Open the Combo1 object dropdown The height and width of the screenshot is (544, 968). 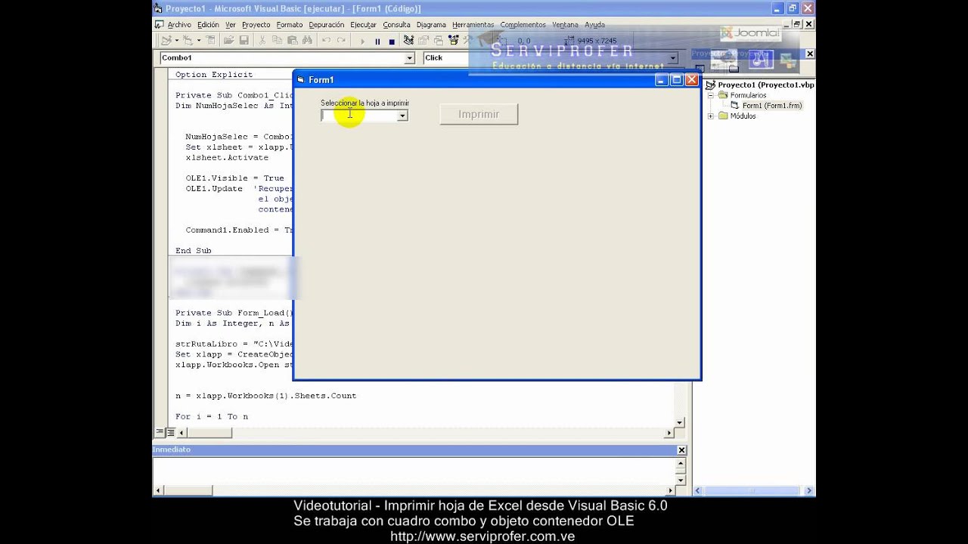click(409, 58)
